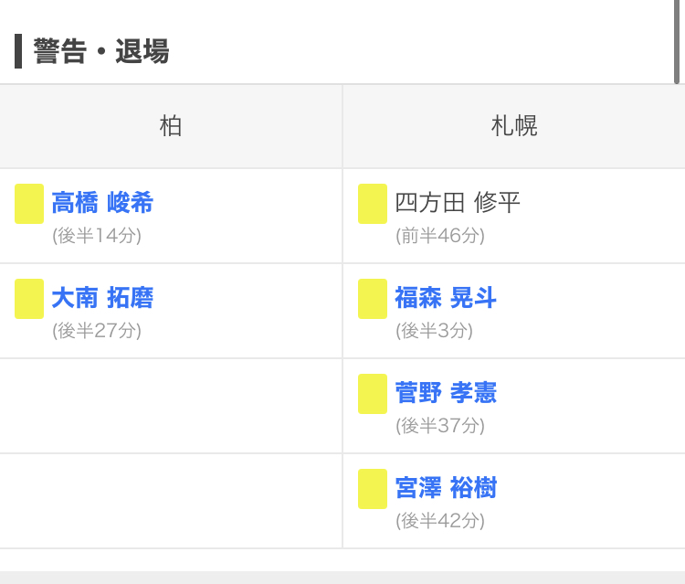Open player page for 宮澤 裕樹

[446, 488]
